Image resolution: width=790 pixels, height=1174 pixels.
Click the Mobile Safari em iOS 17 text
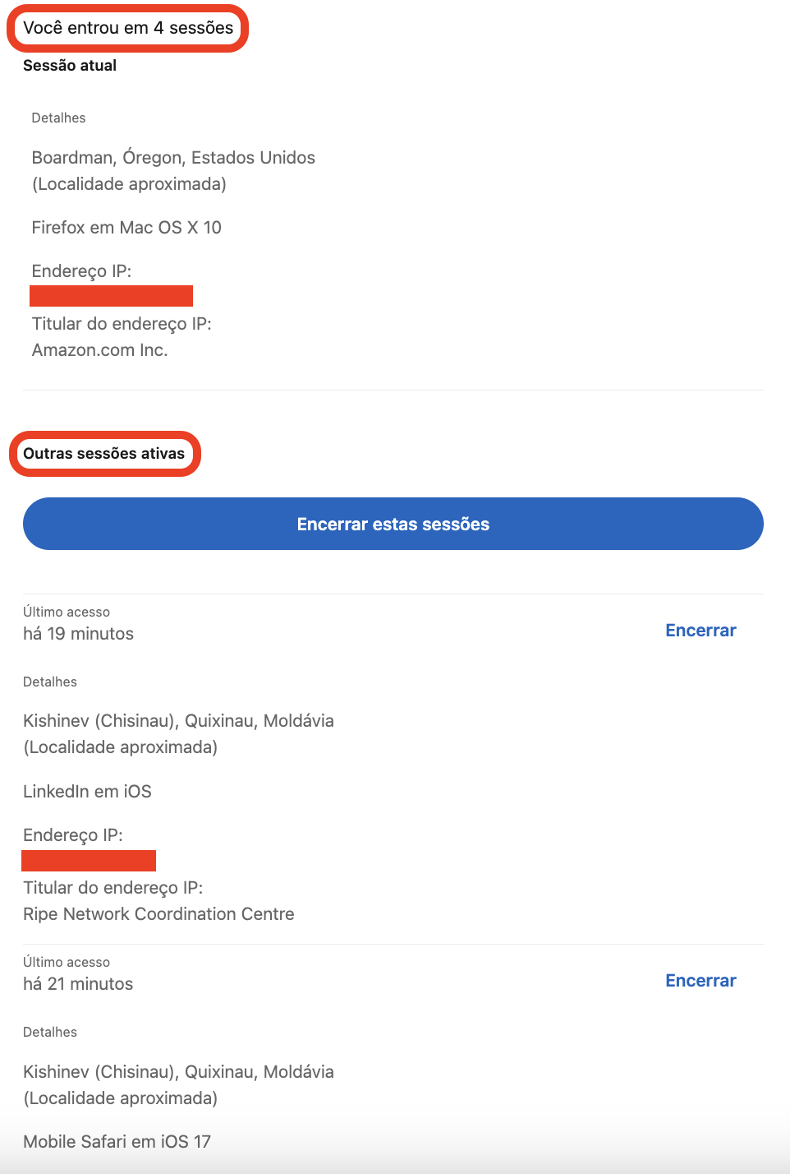tap(117, 1142)
